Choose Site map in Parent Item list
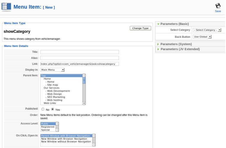The image size is (226, 148). coord(52,85)
